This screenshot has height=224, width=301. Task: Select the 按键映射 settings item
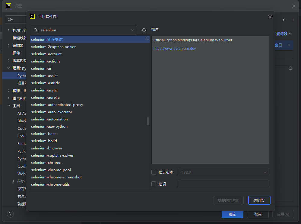pyautogui.click(x=19, y=38)
